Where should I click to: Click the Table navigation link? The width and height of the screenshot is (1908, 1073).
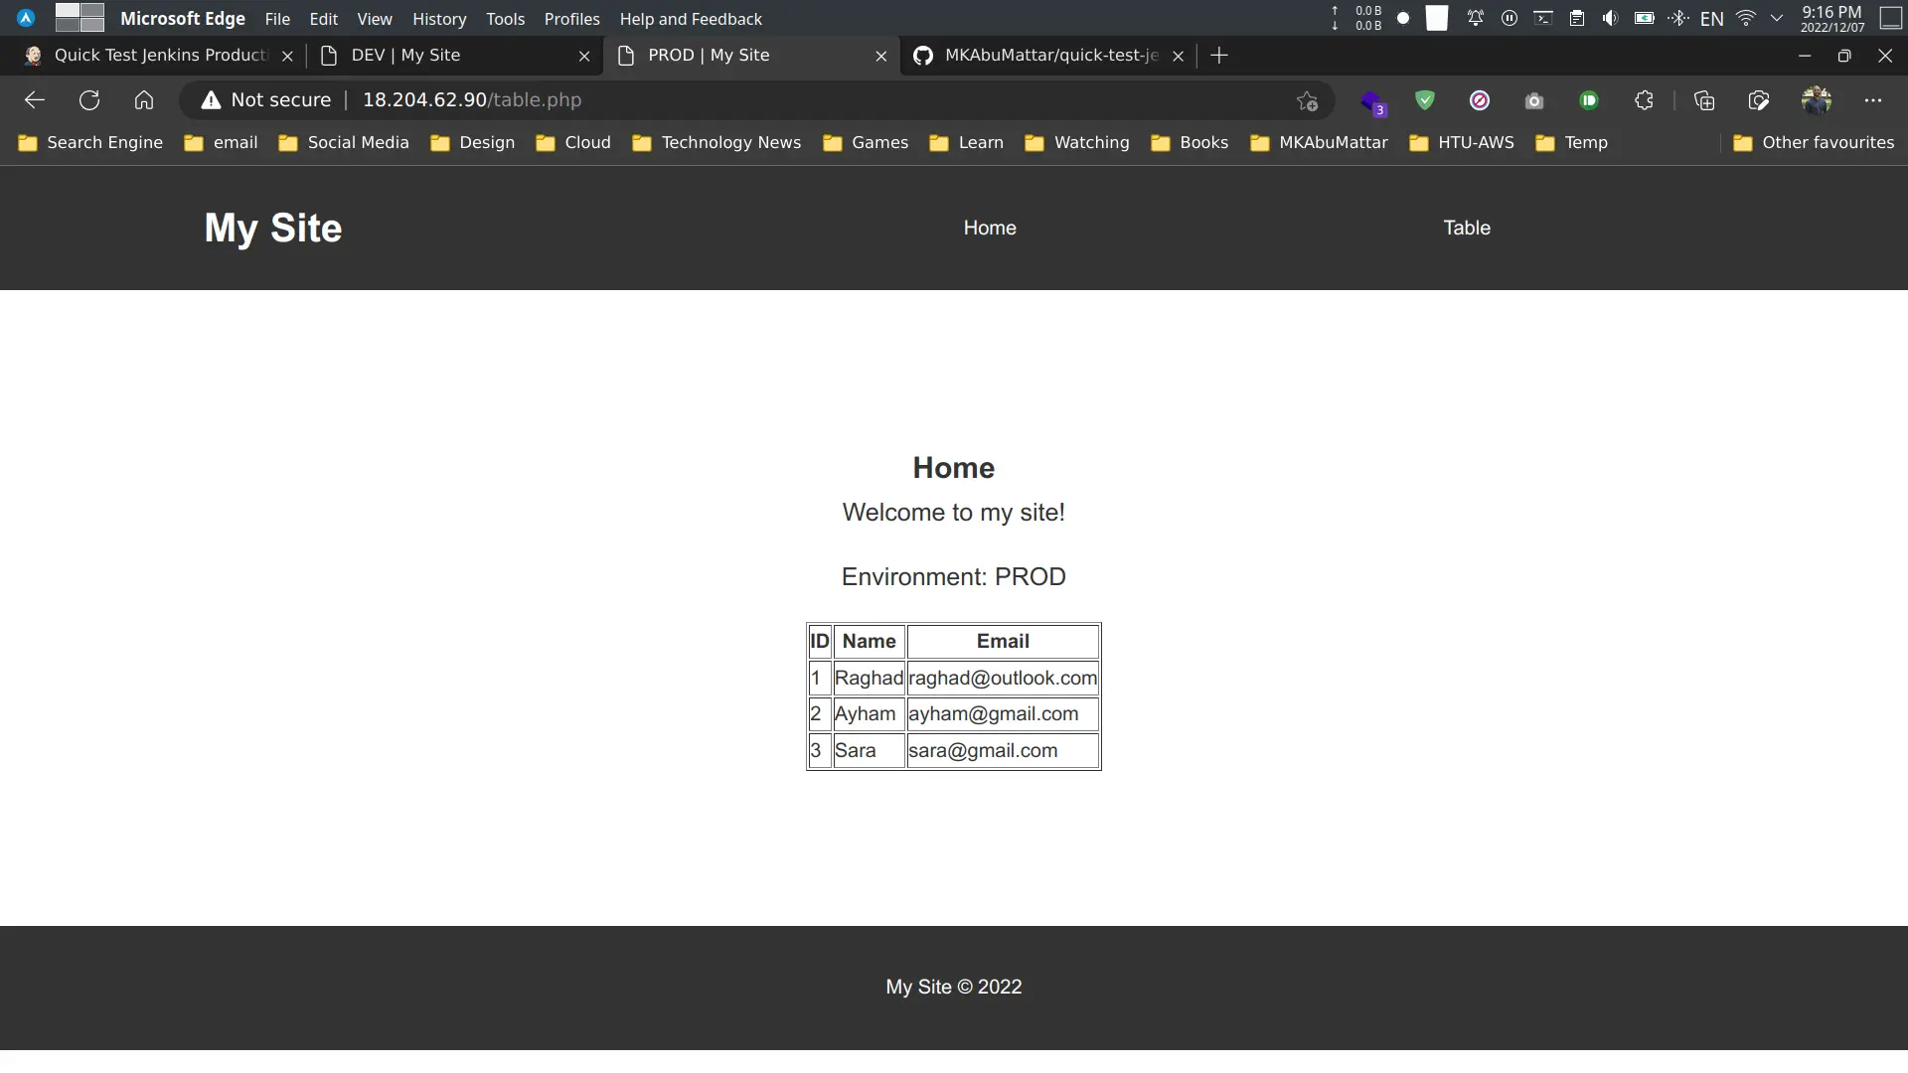(x=1467, y=228)
